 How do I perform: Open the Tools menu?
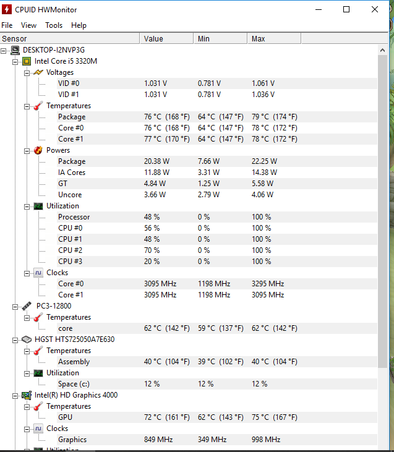54,25
